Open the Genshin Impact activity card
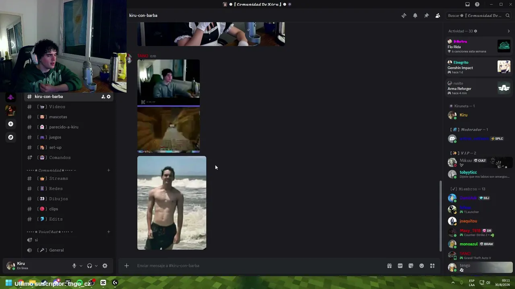This screenshot has height=289, width=515. pyautogui.click(x=479, y=67)
